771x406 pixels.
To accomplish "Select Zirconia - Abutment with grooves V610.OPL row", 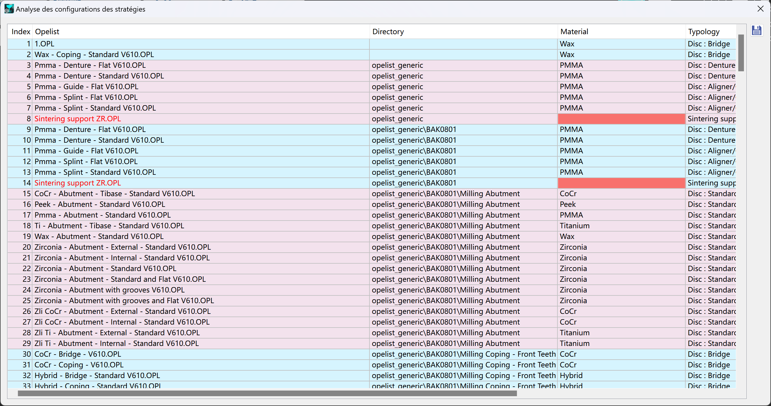I will (x=372, y=290).
